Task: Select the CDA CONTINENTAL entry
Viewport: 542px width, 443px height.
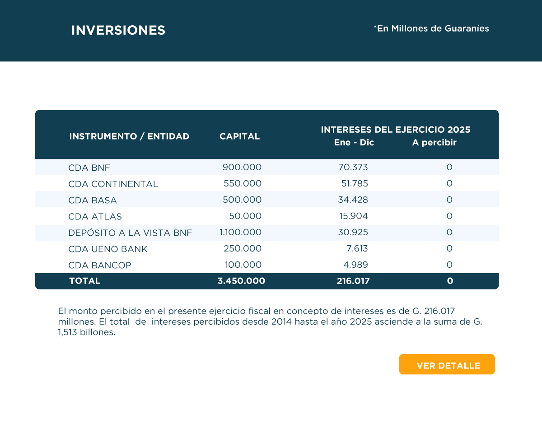Action: point(113,184)
